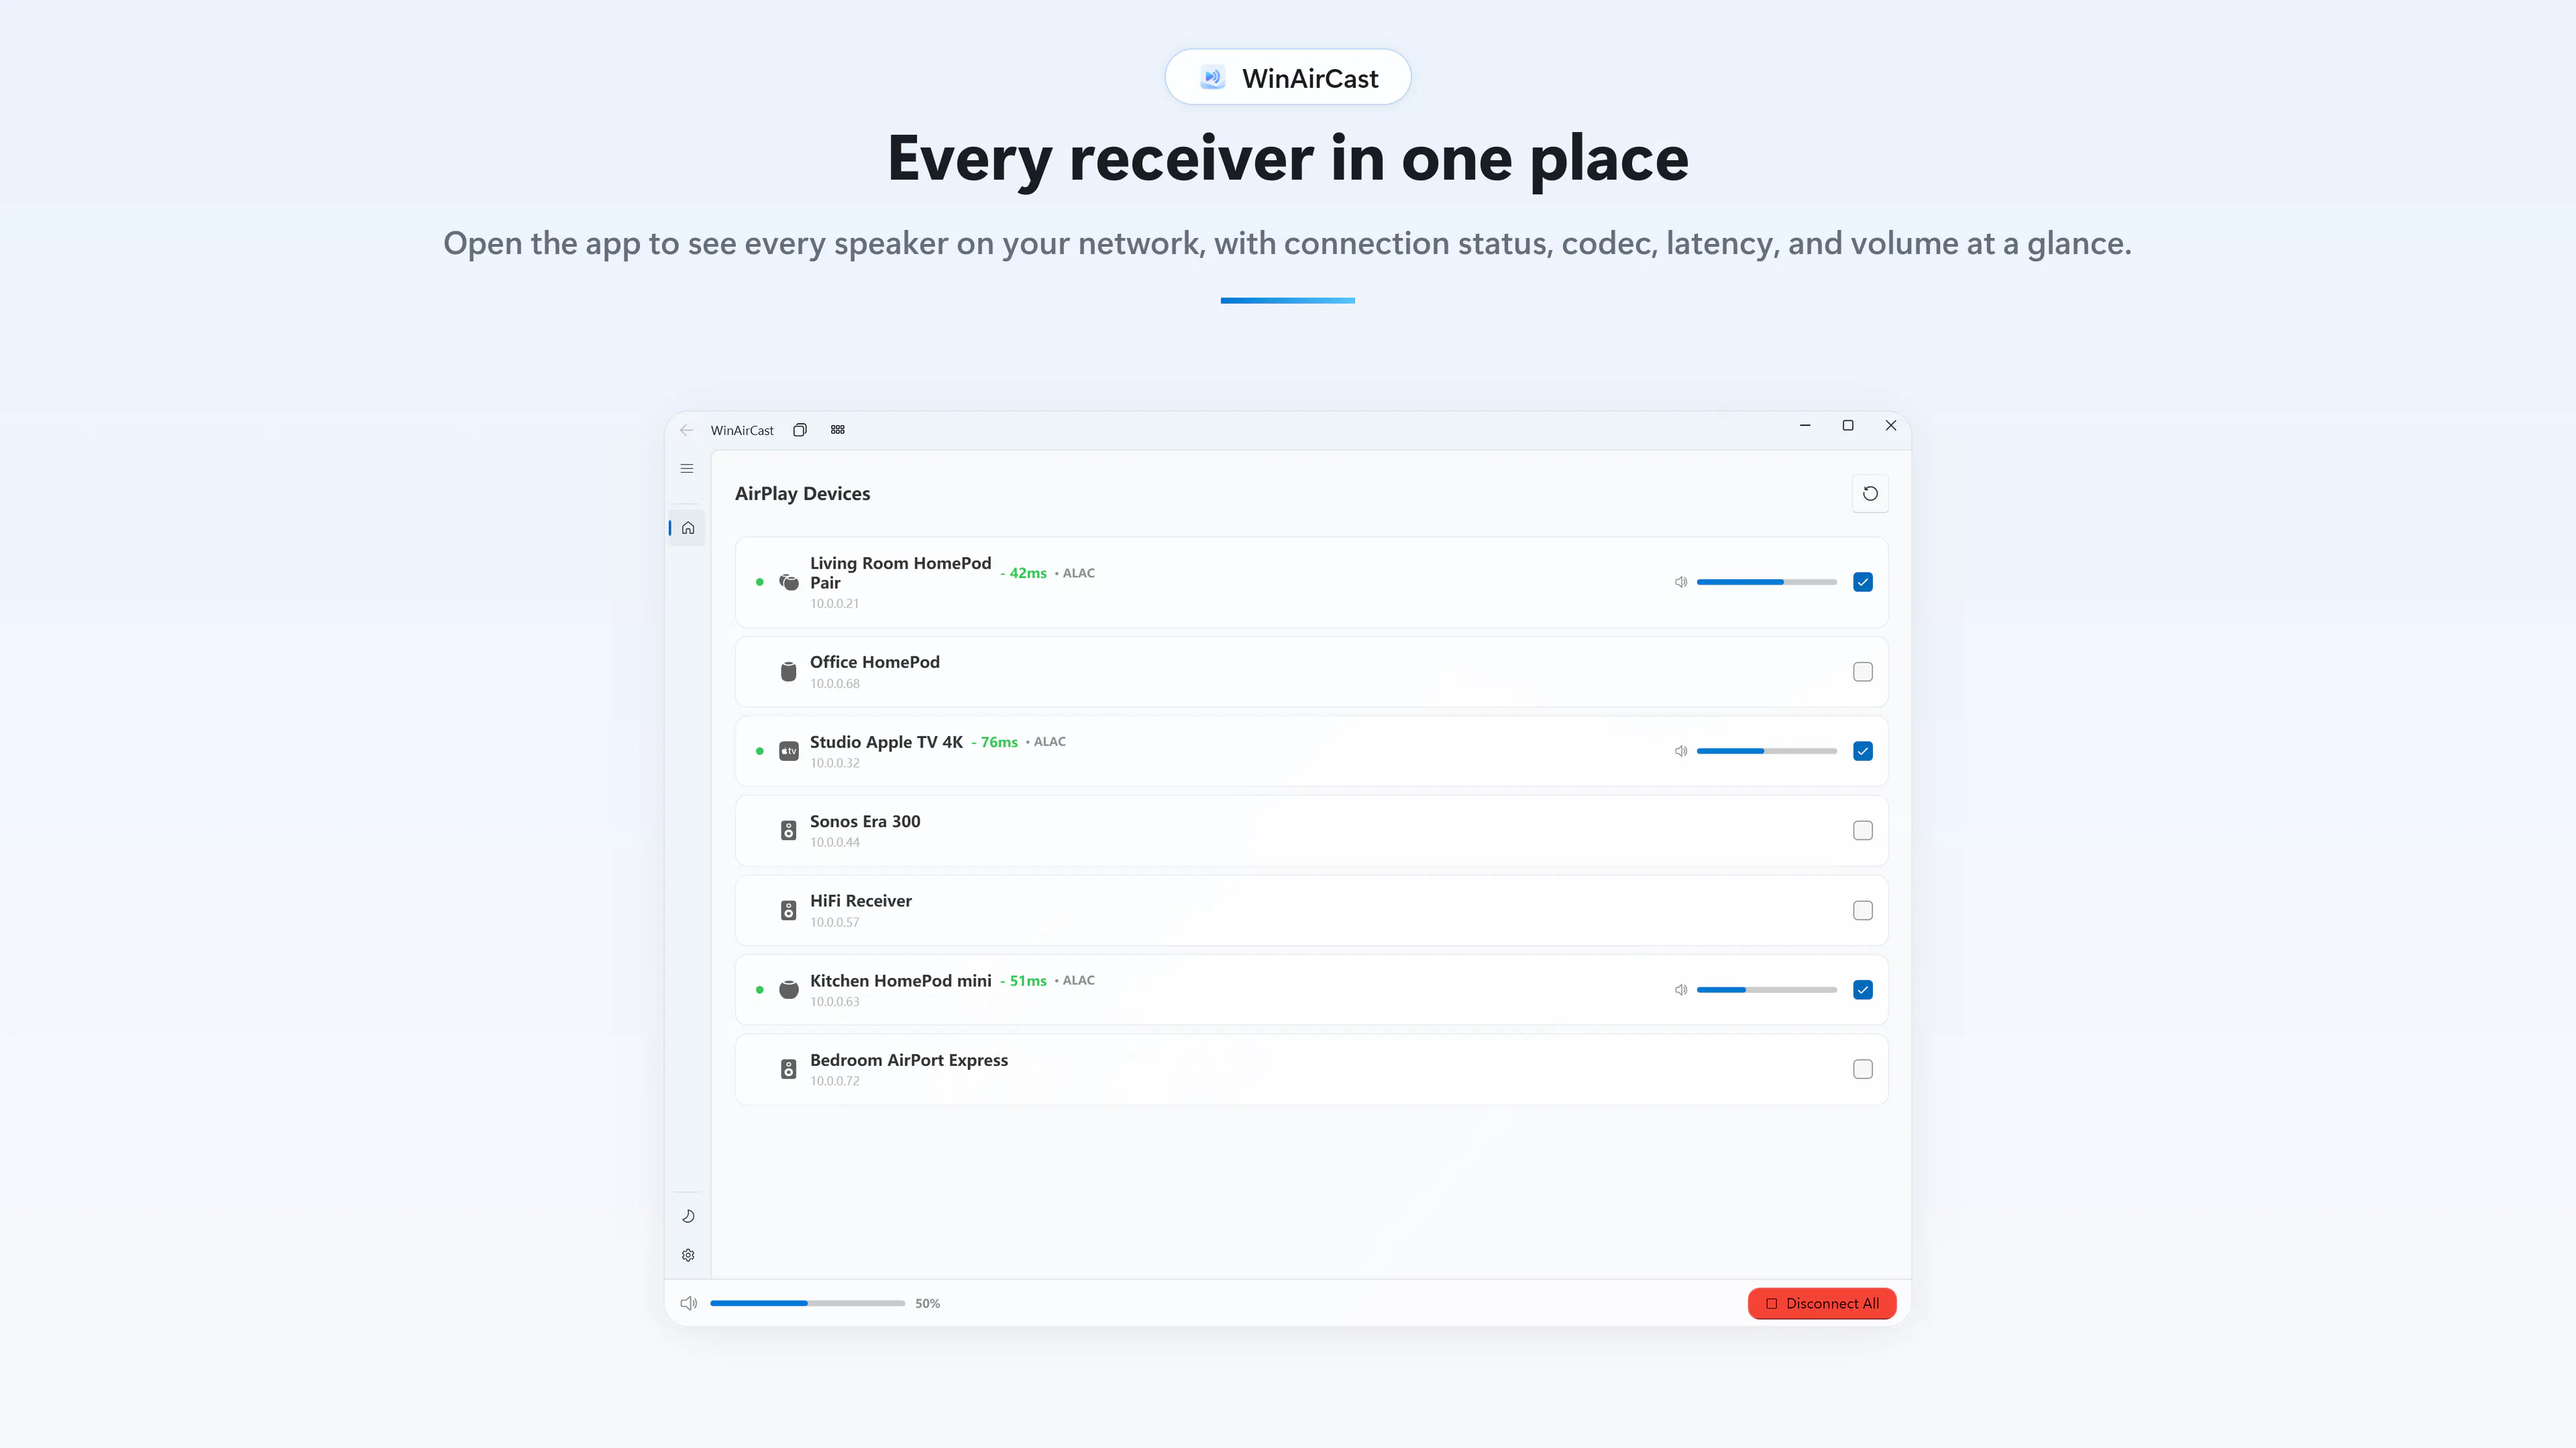This screenshot has height=1448, width=2576.
Task: Uncheck Living Room HomePod Pair checkbox
Action: [x=1862, y=582]
